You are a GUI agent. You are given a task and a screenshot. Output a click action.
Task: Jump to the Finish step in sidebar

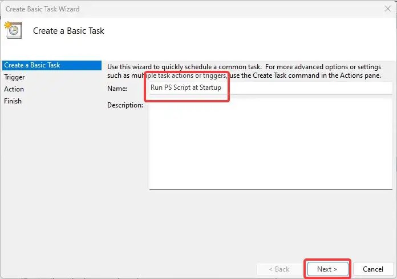13,101
